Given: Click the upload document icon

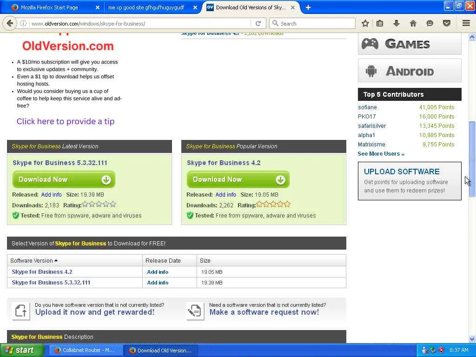Looking at the screenshot, I should [21, 311].
